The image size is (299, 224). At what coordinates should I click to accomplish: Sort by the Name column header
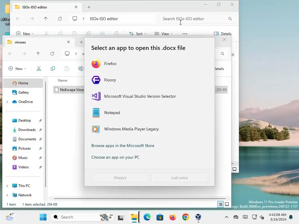click(x=62, y=80)
